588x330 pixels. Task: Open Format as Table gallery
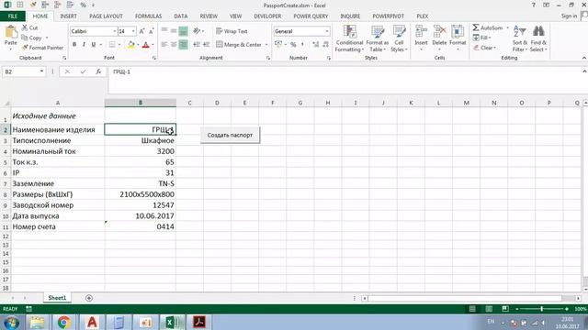(378, 38)
